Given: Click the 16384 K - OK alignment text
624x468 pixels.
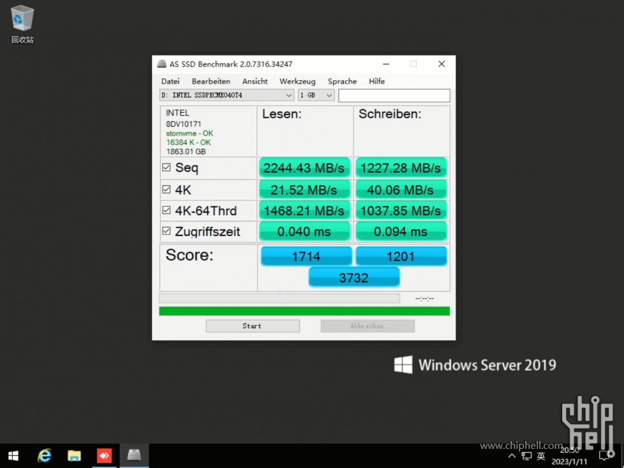Looking at the screenshot, I should [x=188, y=142].
